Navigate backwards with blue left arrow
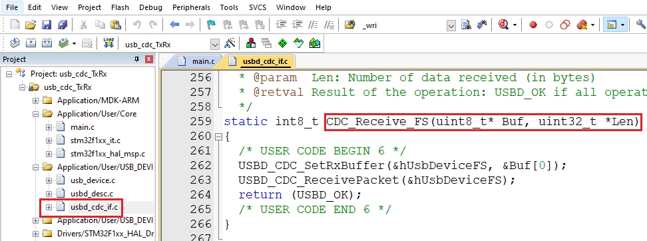This screenshot has height=241, width=647. point(174,25)
